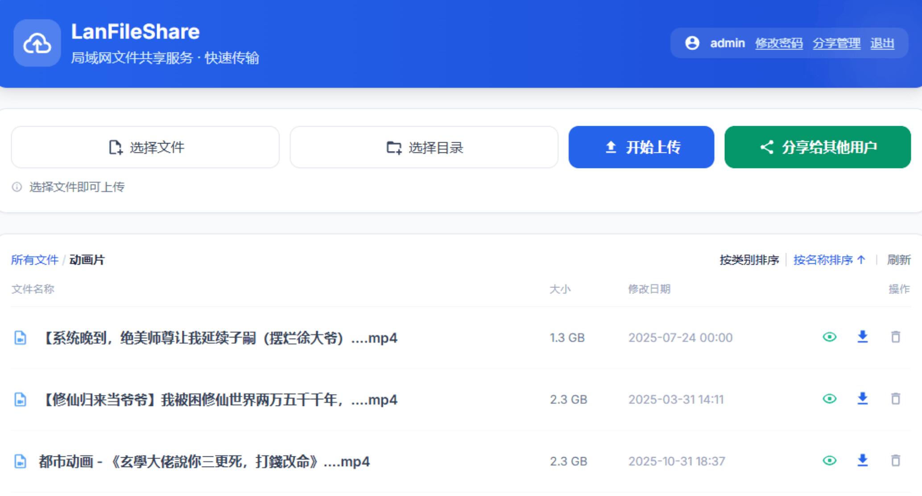The height and width of the screenshot is (496, 922).
Task: Click the file icon of 系统晚到 video
Action: (20, 338)
